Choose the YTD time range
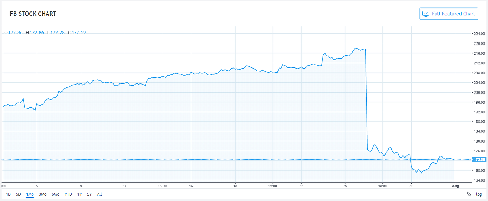The width and height of the screenshot is (488, 201). pyautogui.click(x=69, y=194)
